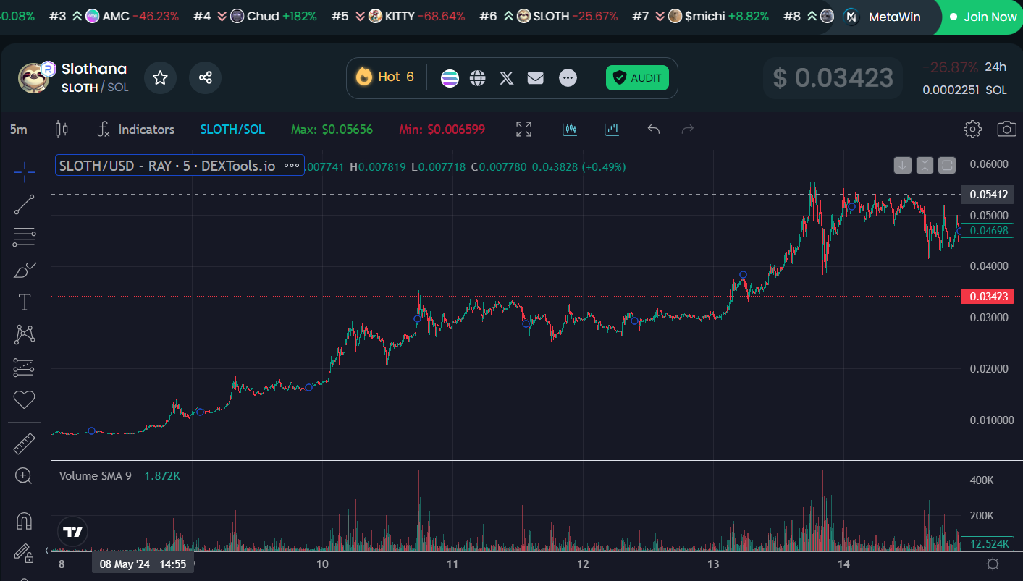Open the SLOTH/USD legend more options
Viewport: 1023px width, 581px height.
(292, 166)
